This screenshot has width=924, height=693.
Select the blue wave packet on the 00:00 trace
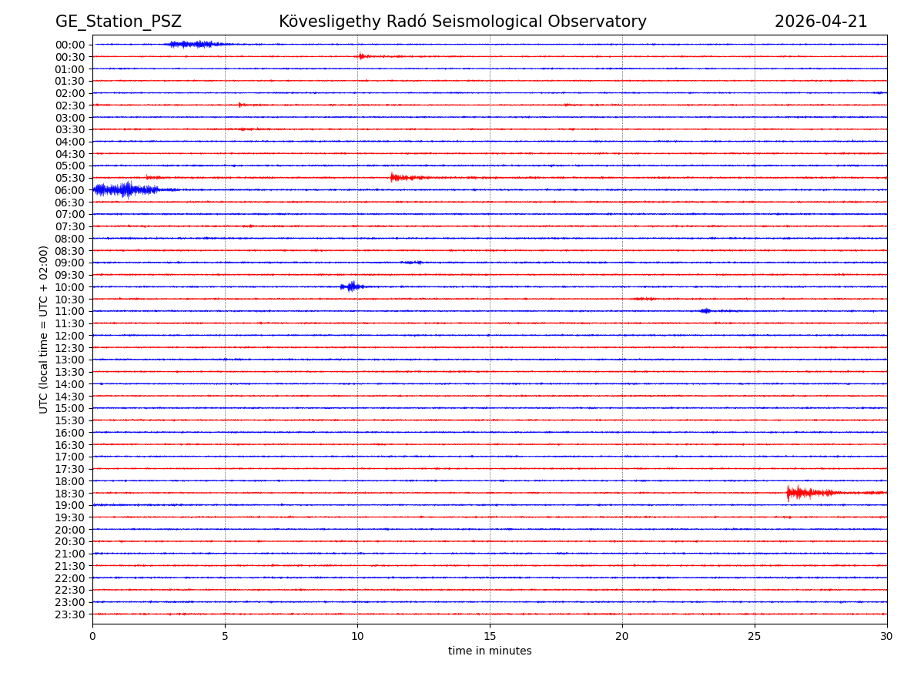(192, 44)
